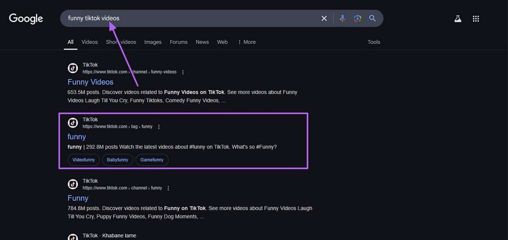Click the magnifying glass search icon
Image resolution: width=508 pixels, height=240 pixels.
pyautogui.click(x=372, y=18)
